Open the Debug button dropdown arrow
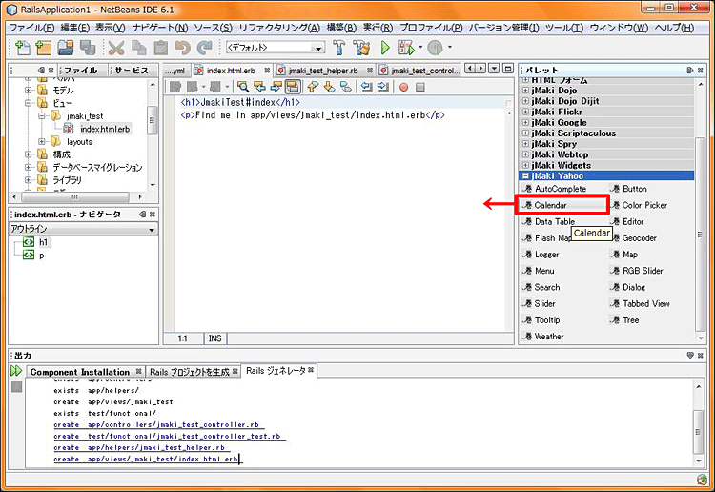Viewport: 715px width, 492px height. point(420,47)
